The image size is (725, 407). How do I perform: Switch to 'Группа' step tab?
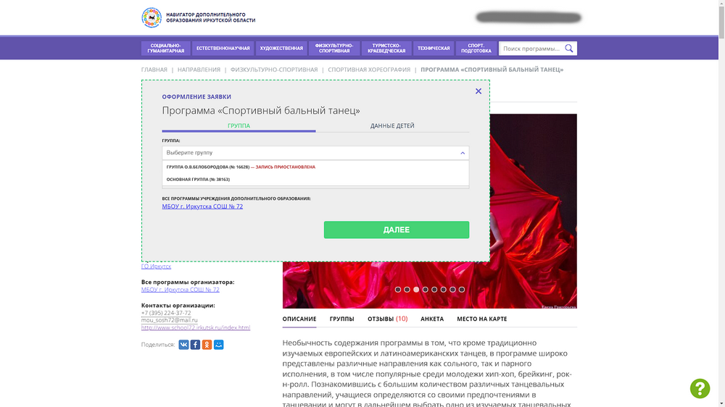239,126
